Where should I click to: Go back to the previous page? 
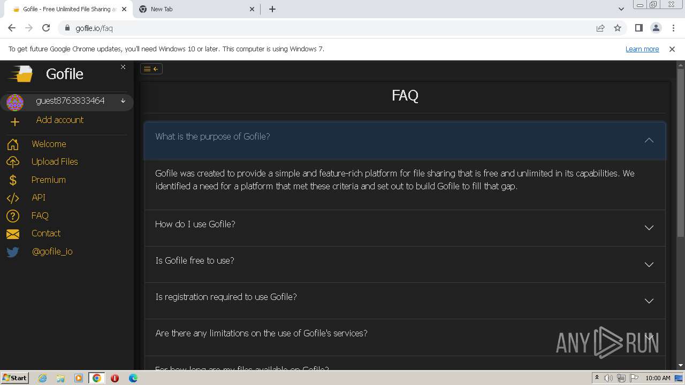pos(12,28)
